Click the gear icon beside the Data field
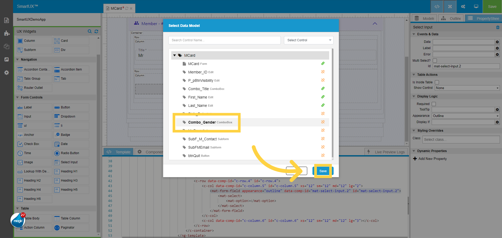Viewport: 502px width, 238px height. [497, 42]
